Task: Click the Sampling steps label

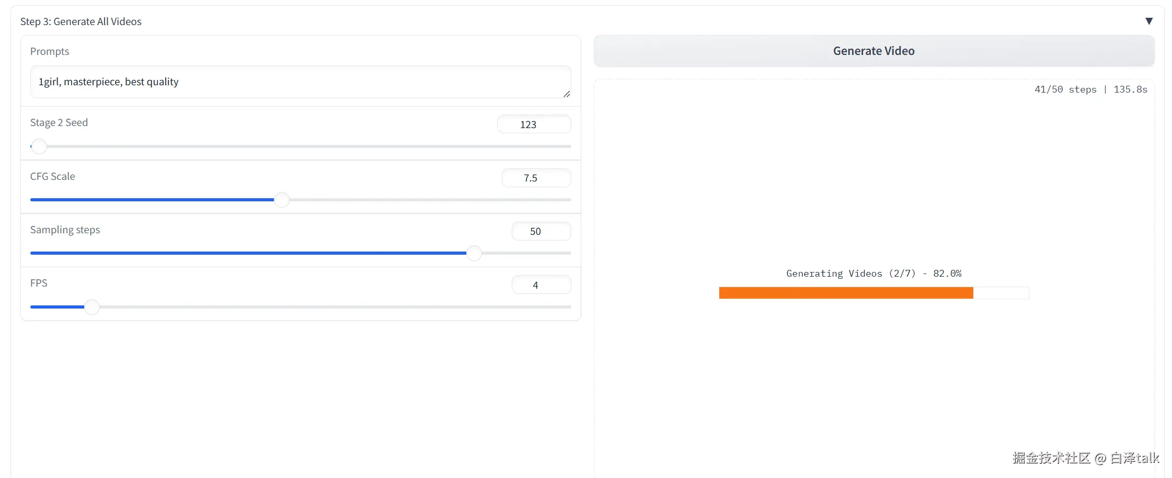Action: point(65,230)
